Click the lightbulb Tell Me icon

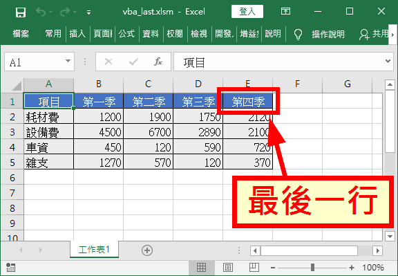(298, 34)
